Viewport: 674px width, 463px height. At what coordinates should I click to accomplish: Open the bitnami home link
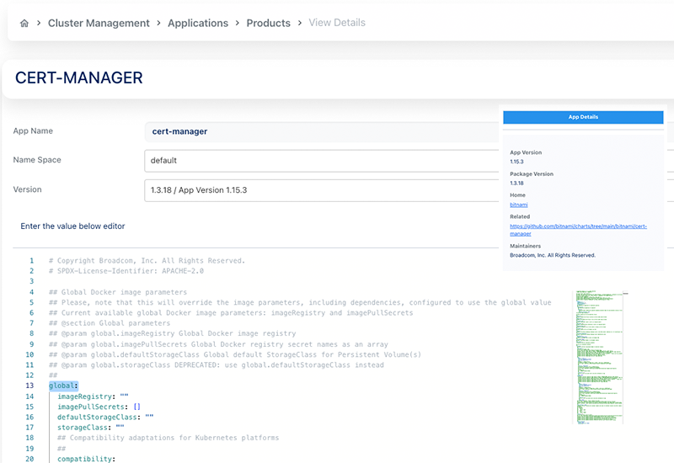pyautogui.click(x=518, y=205)
